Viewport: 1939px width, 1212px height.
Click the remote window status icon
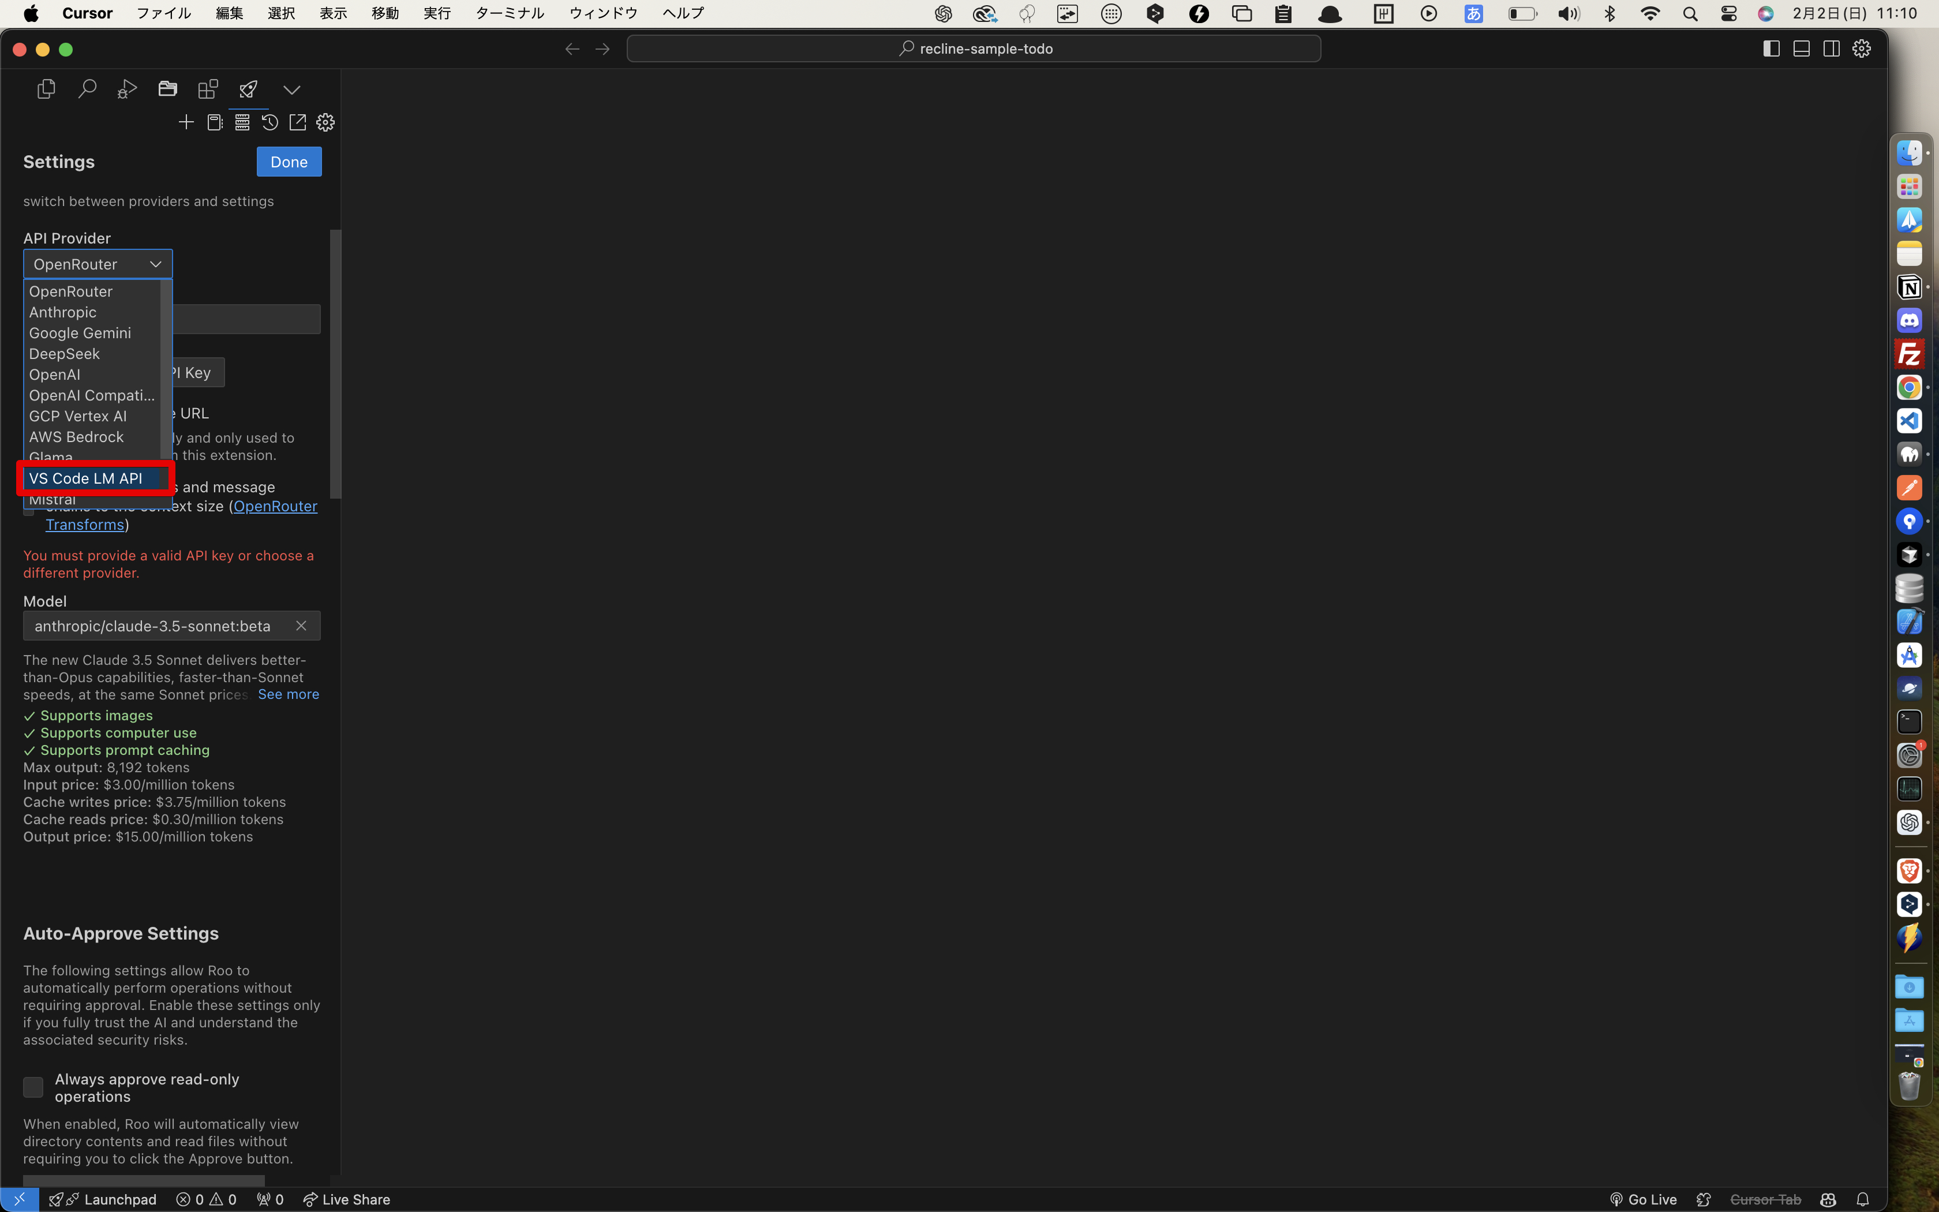click(x=19, y=1199)
